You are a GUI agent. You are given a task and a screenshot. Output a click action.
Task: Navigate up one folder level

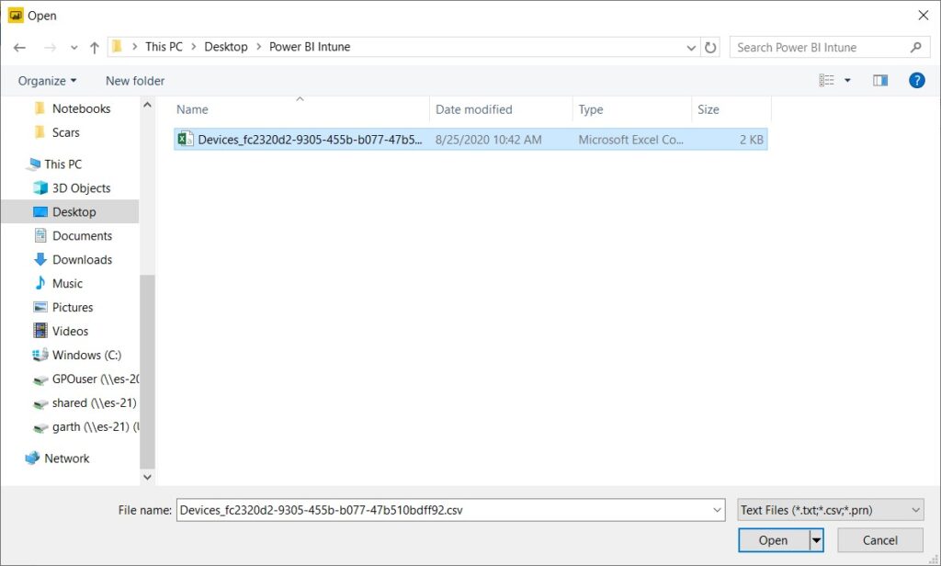tap(94, 46)
